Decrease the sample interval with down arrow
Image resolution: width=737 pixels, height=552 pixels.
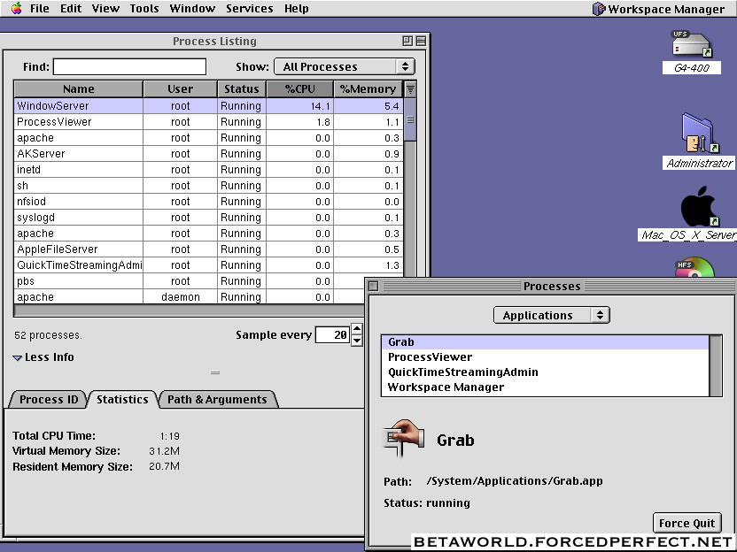[357, 341]
